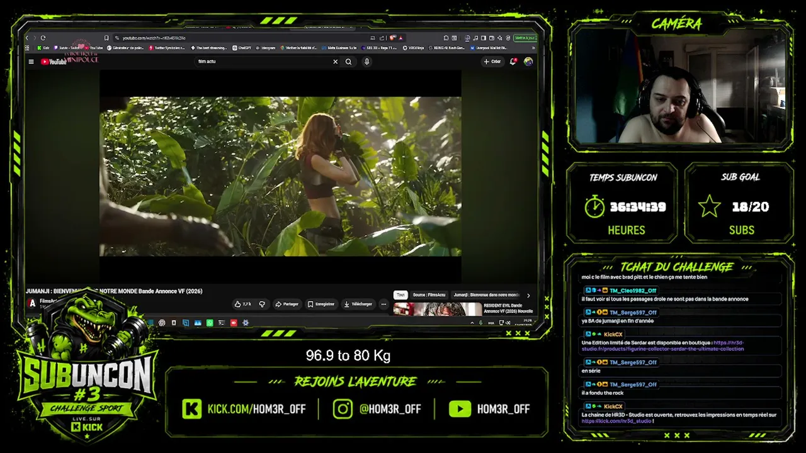This screenshot has height=453, width=806.
Task: Submit the search using the magnifier icon
Action: [348, 62]
